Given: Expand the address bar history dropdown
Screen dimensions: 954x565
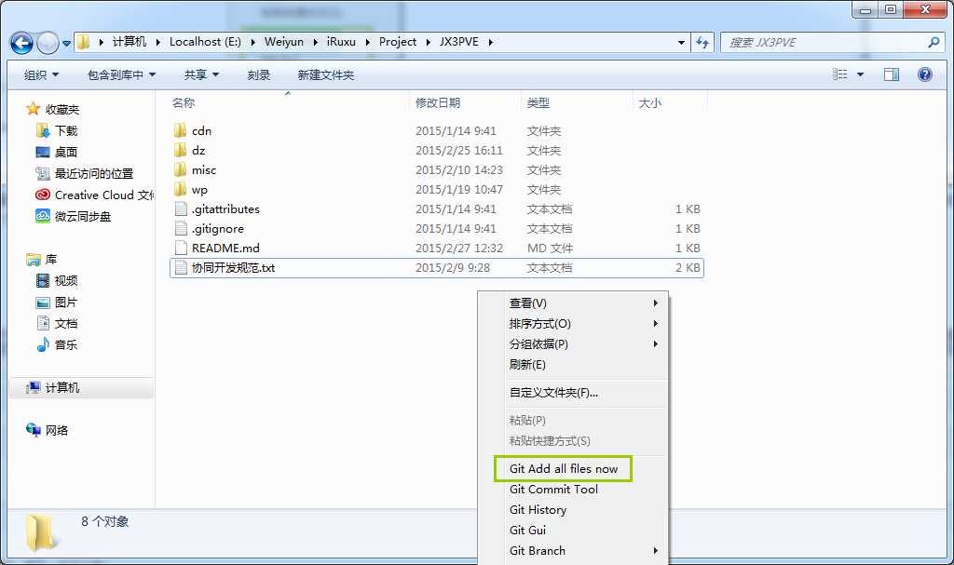Looking at the screenshot, I should click(x=681, y=43).
